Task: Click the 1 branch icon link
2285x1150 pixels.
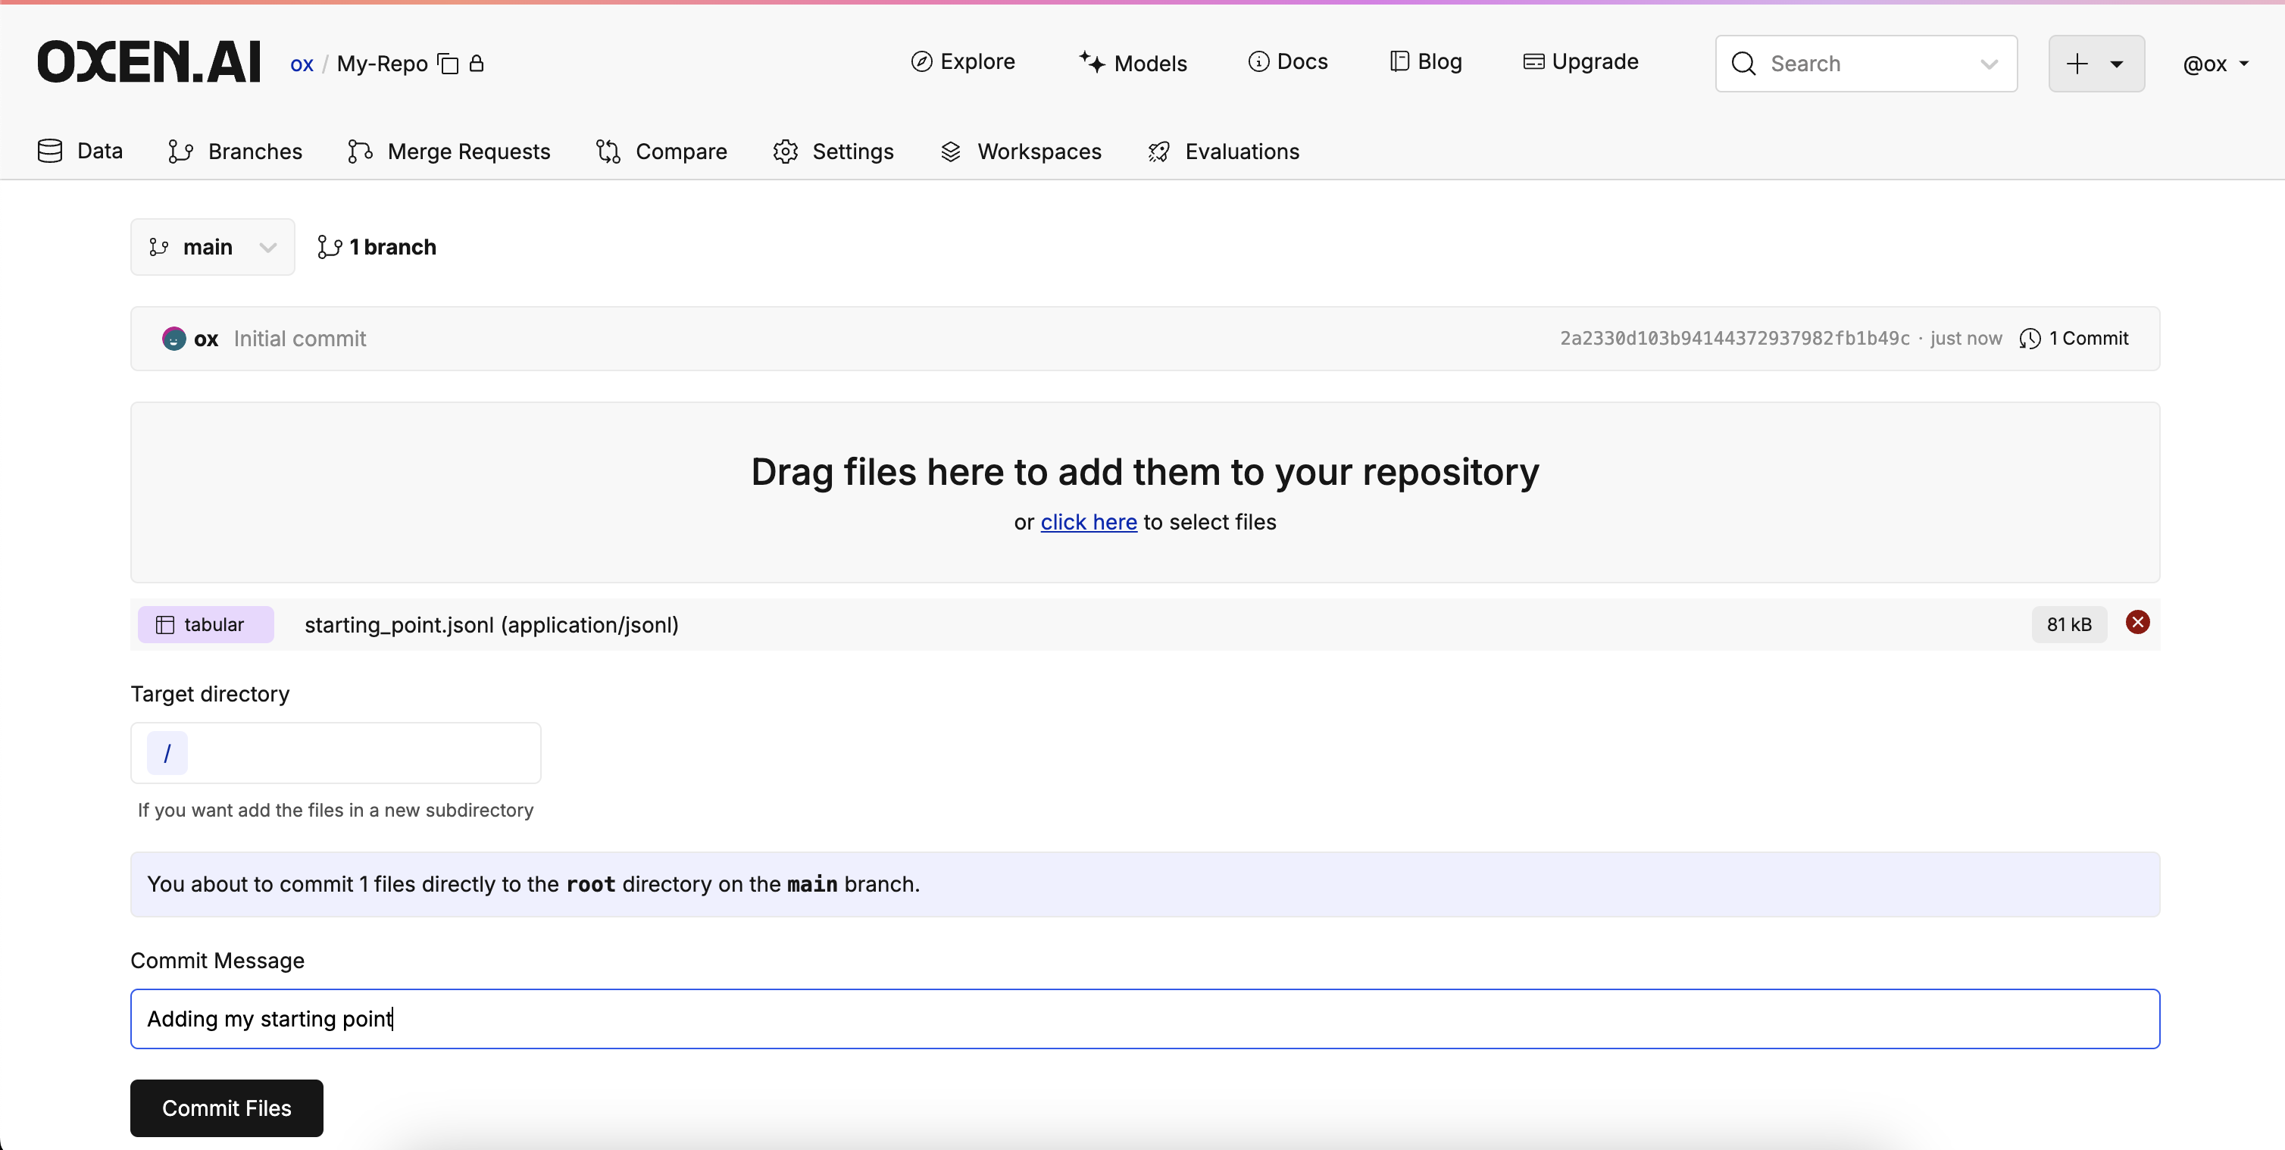Action: point(330,246)
